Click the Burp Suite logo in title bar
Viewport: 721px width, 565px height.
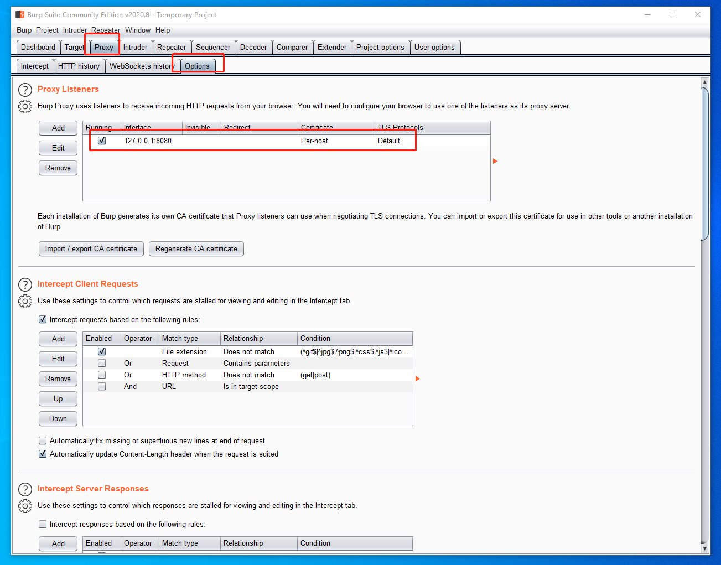click(x=20, y=14)
